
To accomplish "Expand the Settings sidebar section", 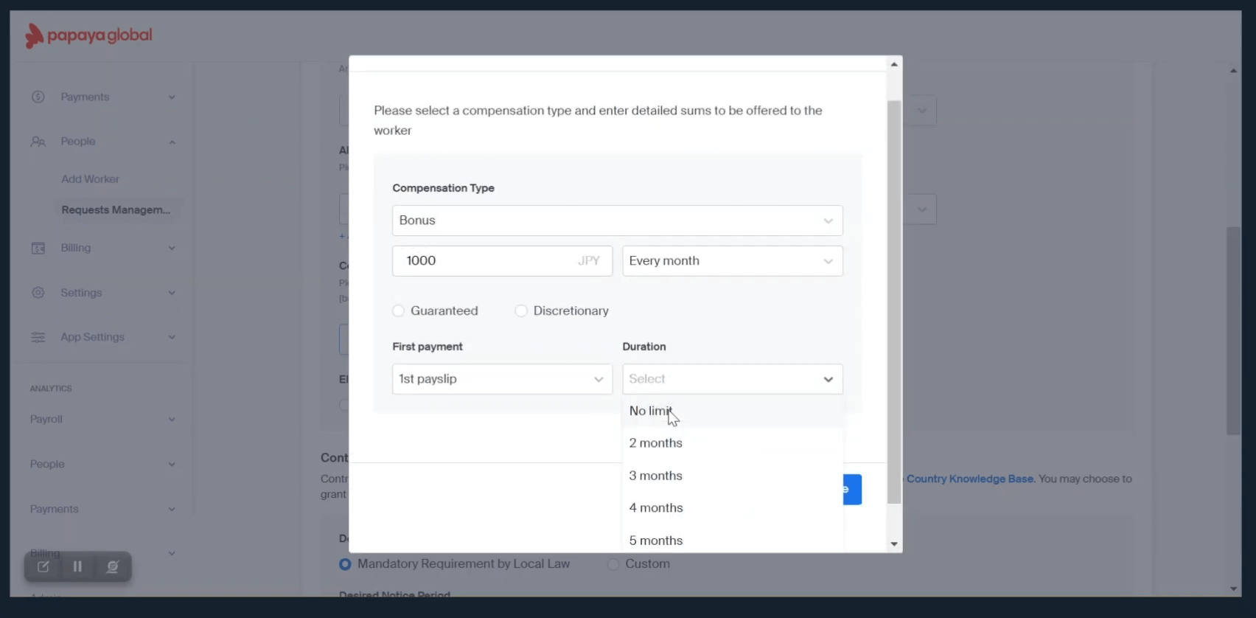I will (x=172, y=293).
